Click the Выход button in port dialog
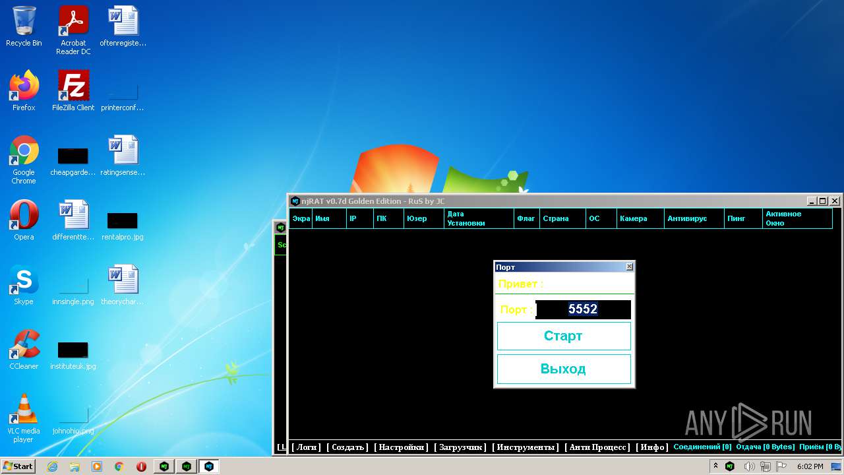 tap(564, 369)
